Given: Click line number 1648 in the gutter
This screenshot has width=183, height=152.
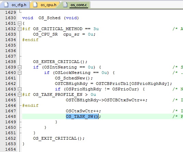Looking at the screenshot, I should click(x=11, y=116).
